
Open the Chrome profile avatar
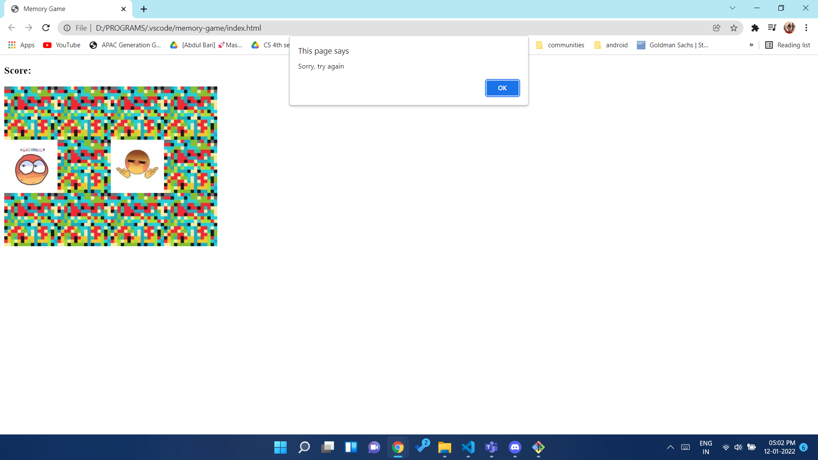tap(789, 28)
